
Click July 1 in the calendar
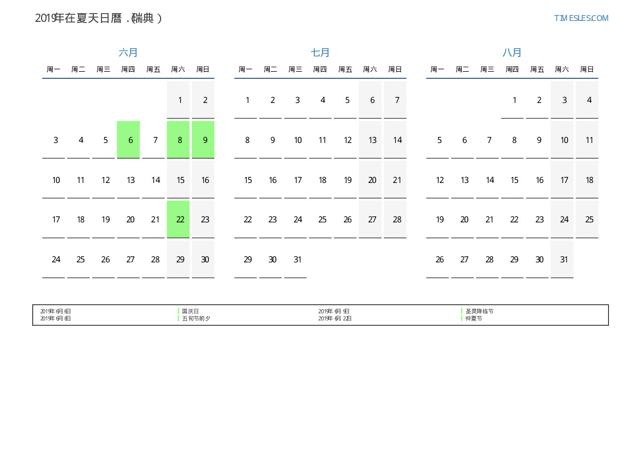click(x=247, y=100)
